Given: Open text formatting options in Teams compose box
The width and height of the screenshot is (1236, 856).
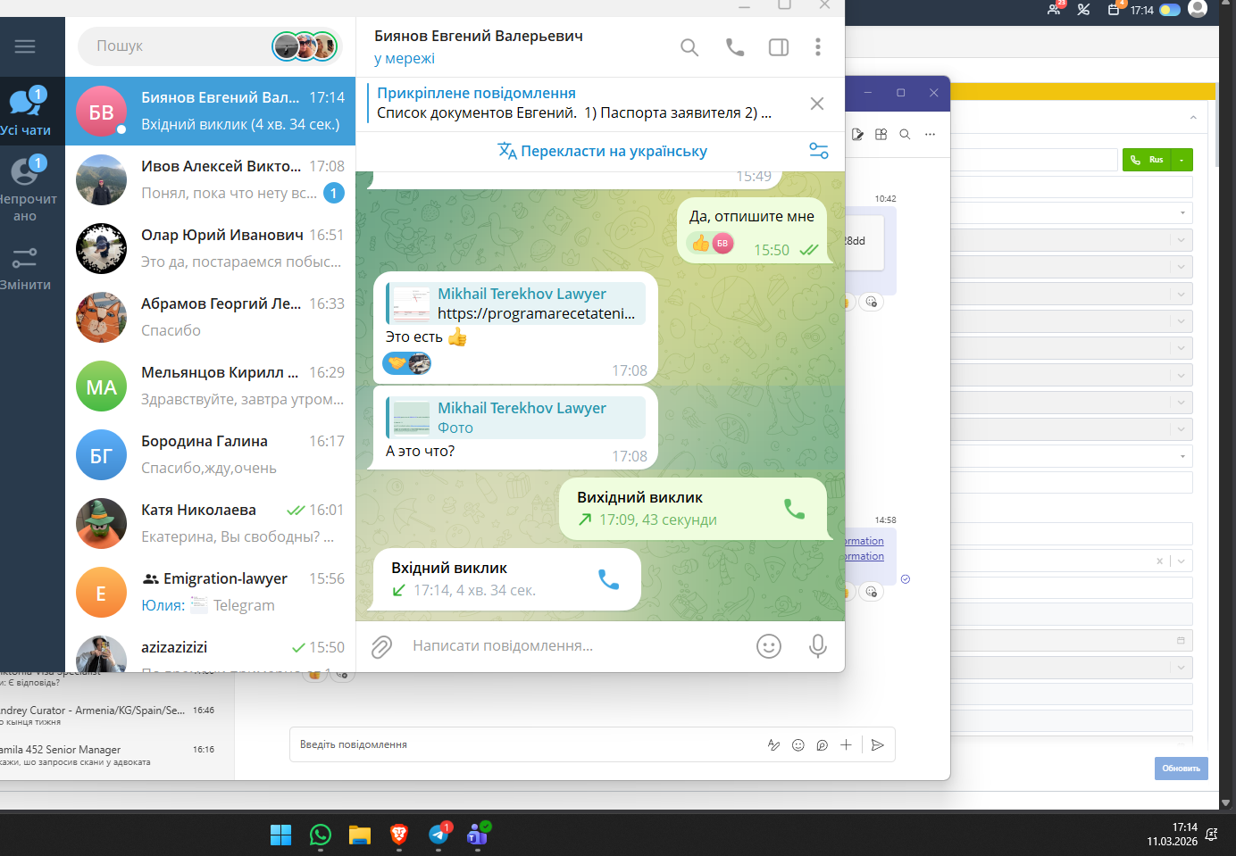Looking at the screenshot, I should (774, 745).
